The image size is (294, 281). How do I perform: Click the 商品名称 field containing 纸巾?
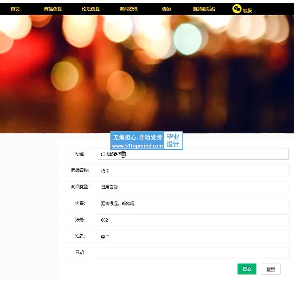pyautogui.click(x=193, y=171)
